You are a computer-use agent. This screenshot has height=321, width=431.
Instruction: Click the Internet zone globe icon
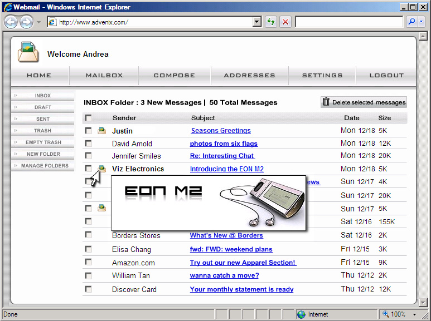[x=301, y=314]
